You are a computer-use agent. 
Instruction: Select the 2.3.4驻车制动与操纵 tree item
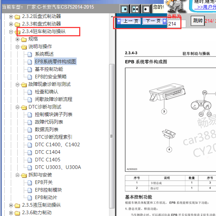44,32
